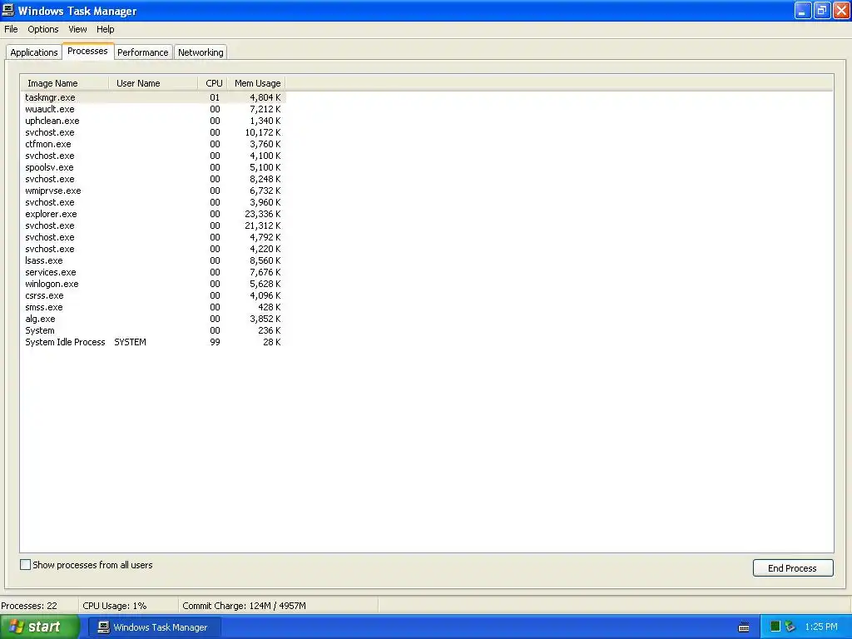Minimize the Task Manager window
This screenshot has width=852, height=639.
pyautogui.click(x=803, y=10)
